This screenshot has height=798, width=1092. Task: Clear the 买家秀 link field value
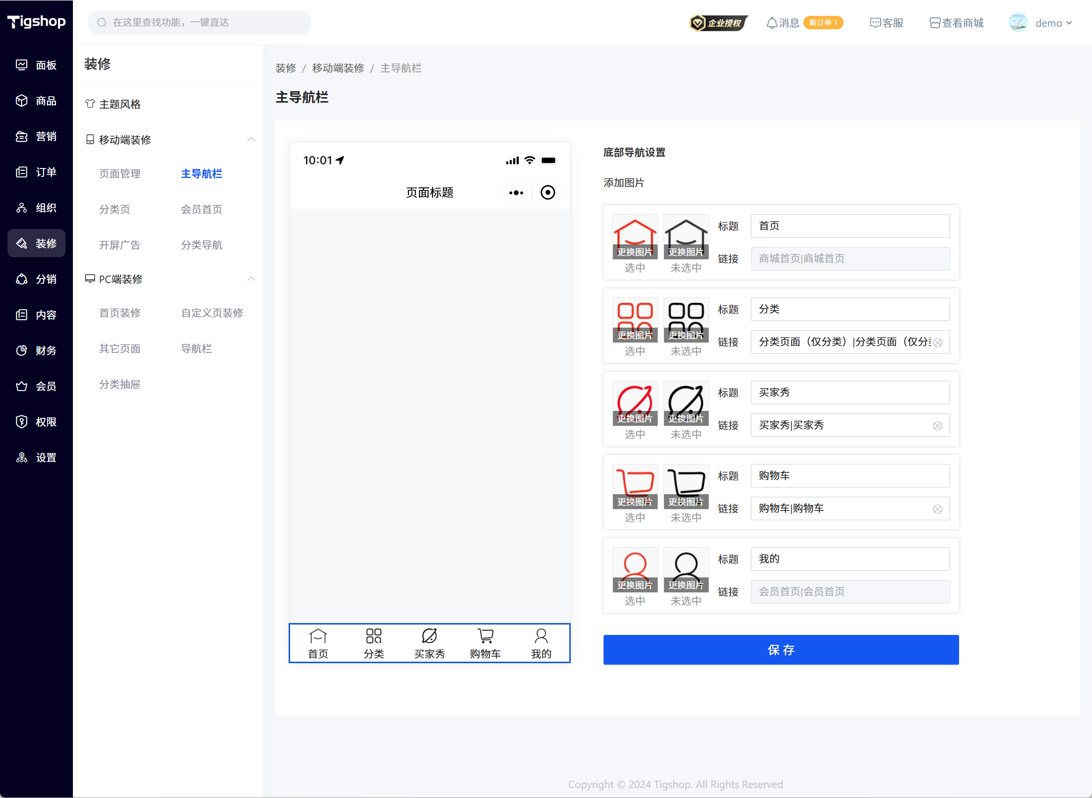point(937,426)
